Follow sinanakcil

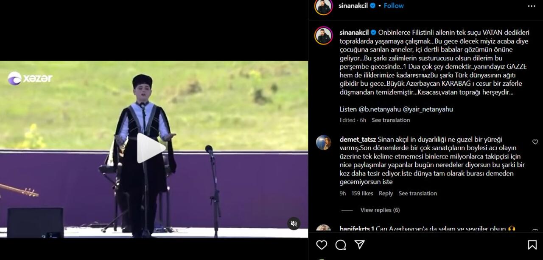tap(394, 5)
